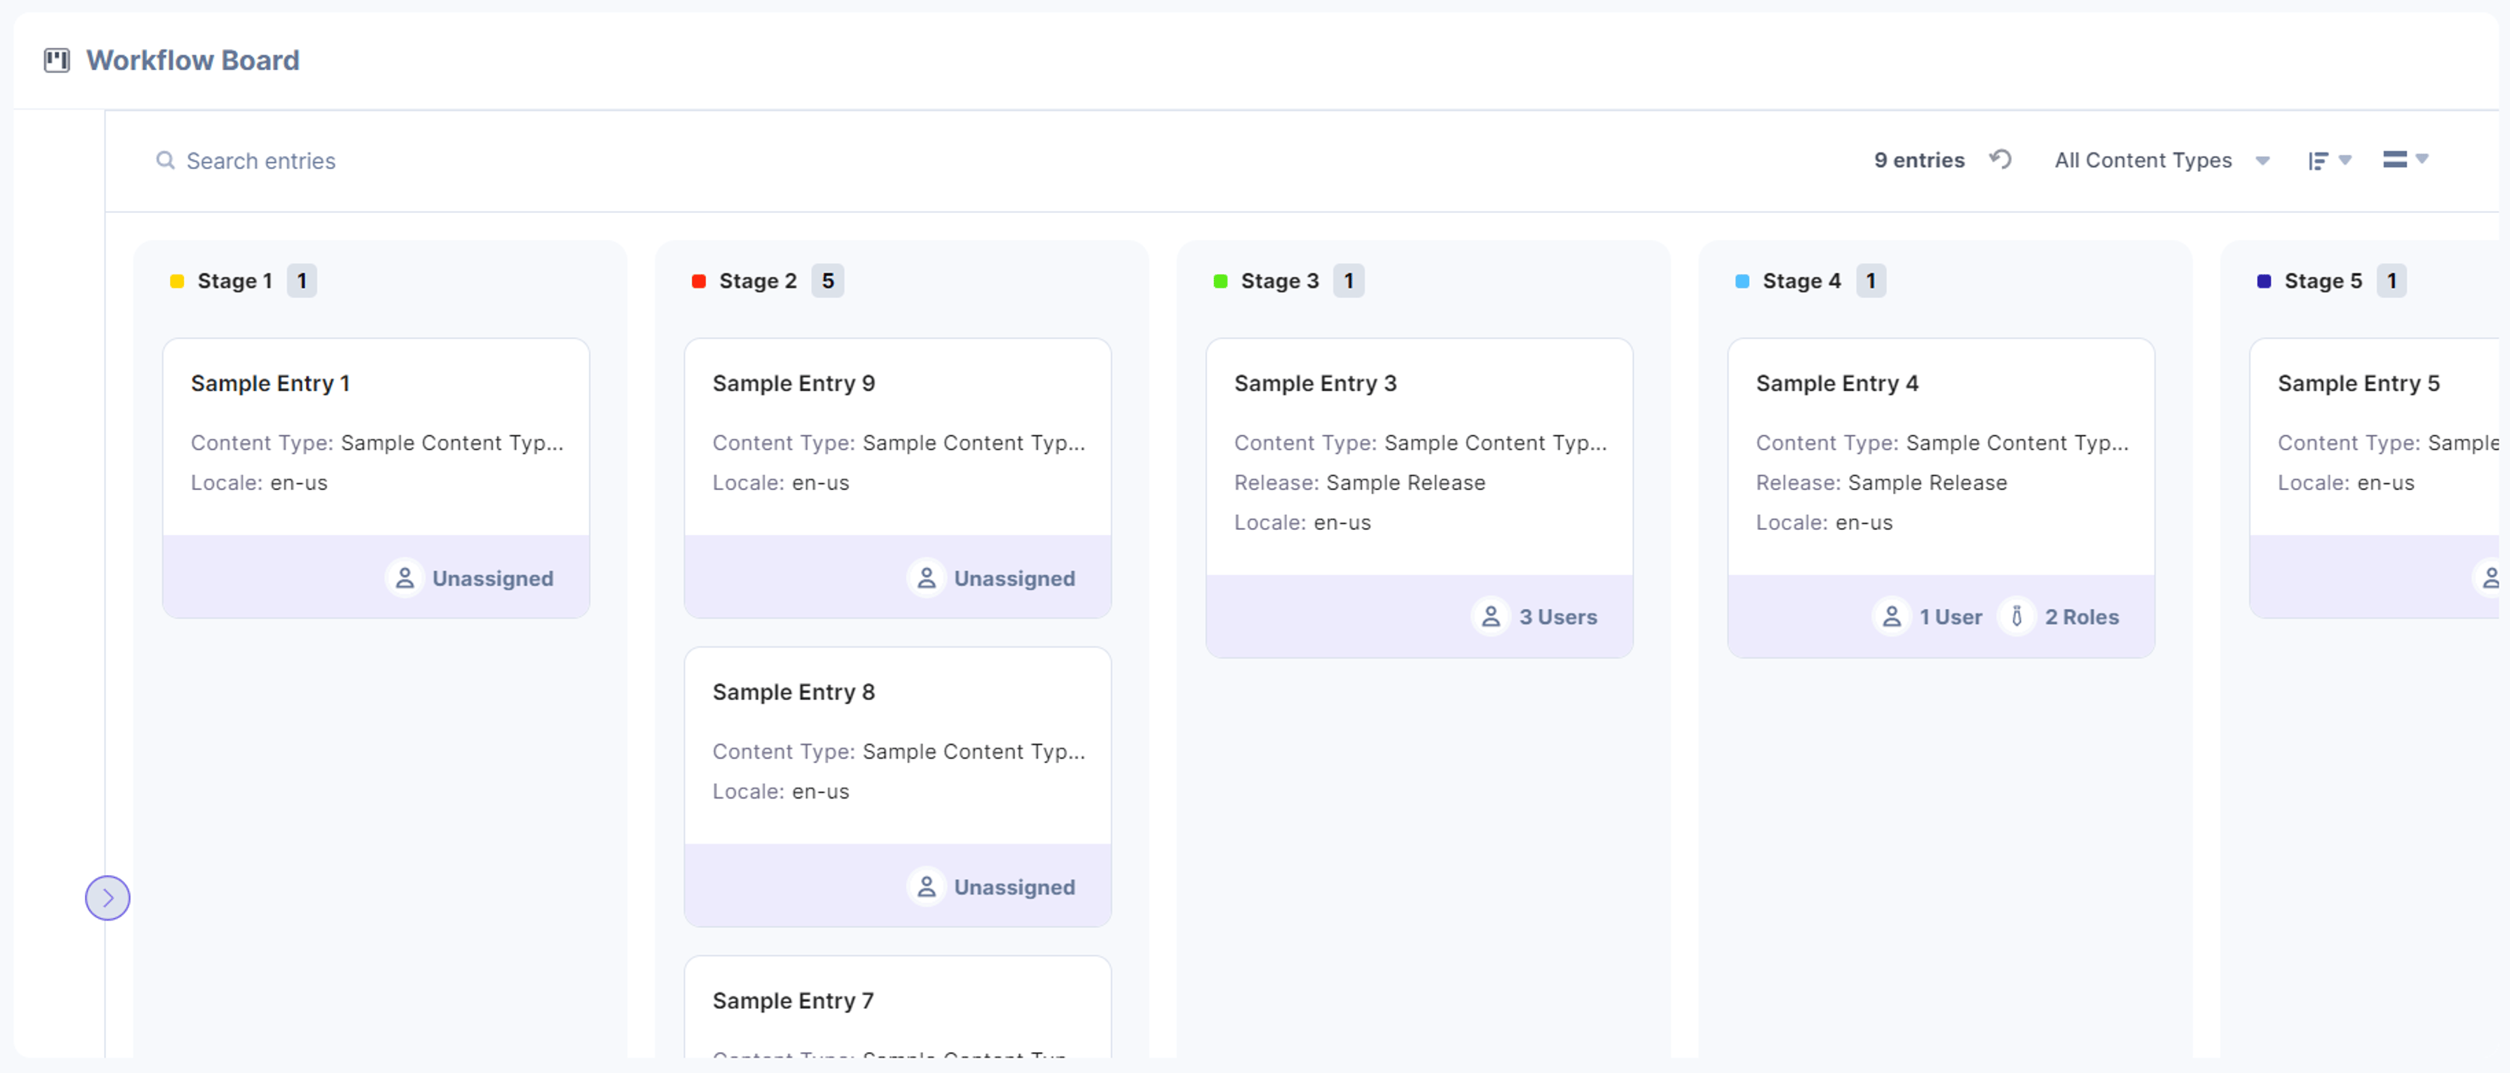
Task: Refresh entries with the reload icon
Action: (2000, 159)
